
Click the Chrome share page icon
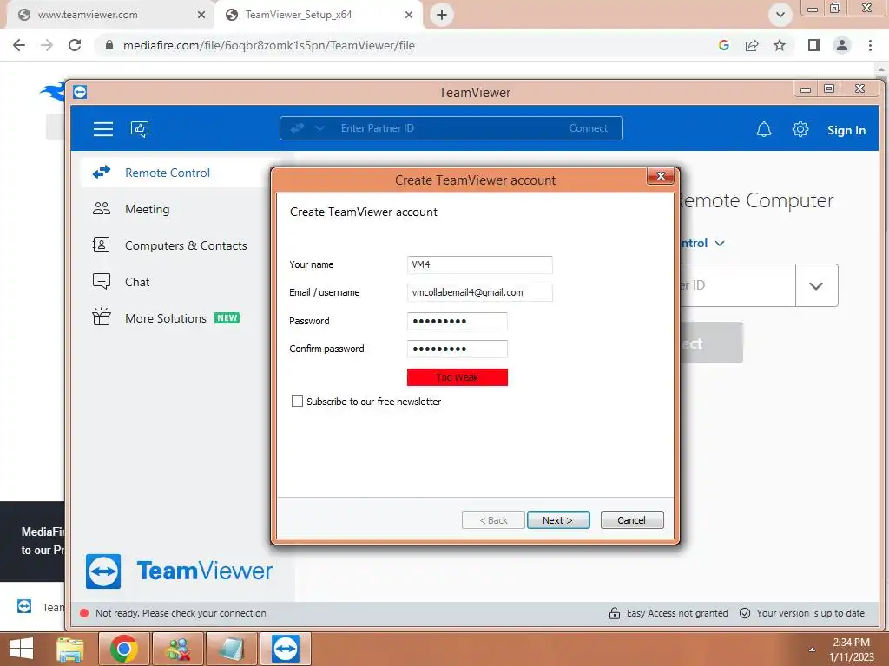point(752,45)
